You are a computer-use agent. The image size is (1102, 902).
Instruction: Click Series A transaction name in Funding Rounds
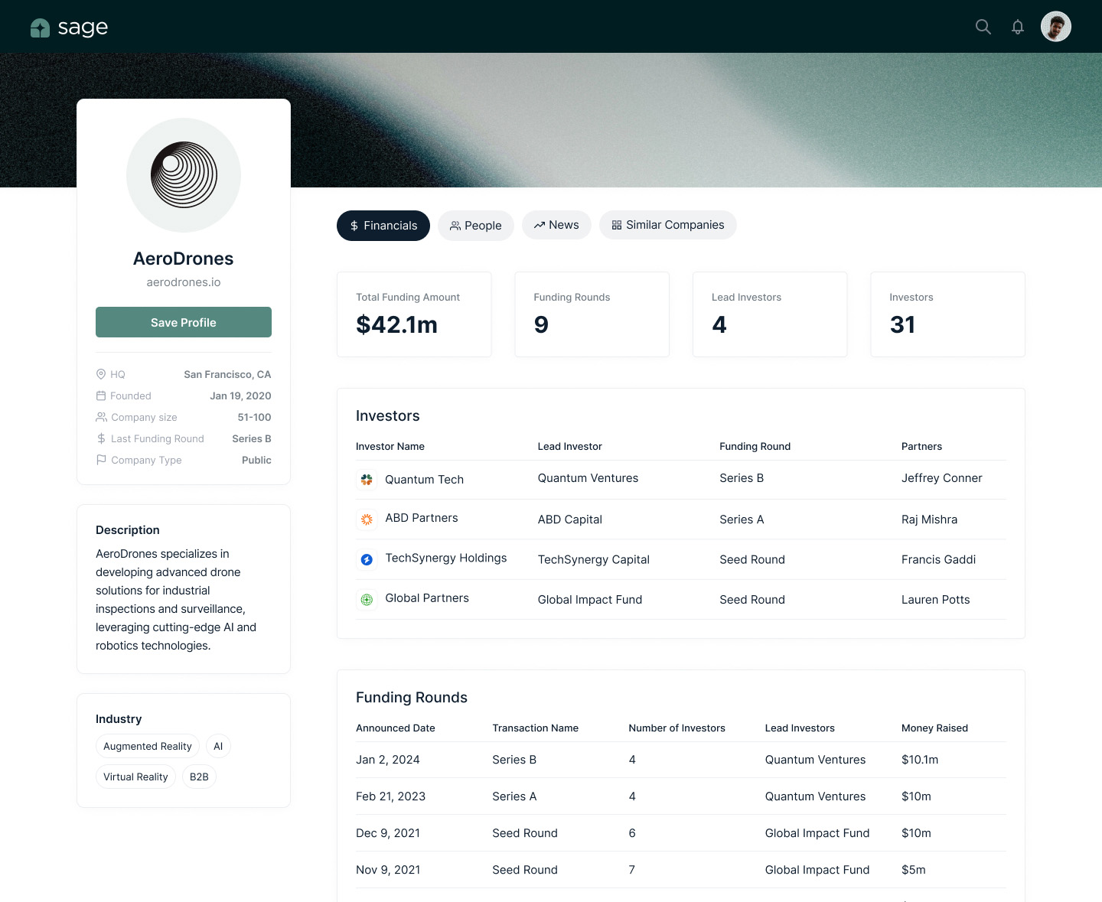(514, 796)
